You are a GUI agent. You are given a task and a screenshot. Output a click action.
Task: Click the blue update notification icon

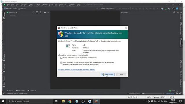tap(177, 9)
